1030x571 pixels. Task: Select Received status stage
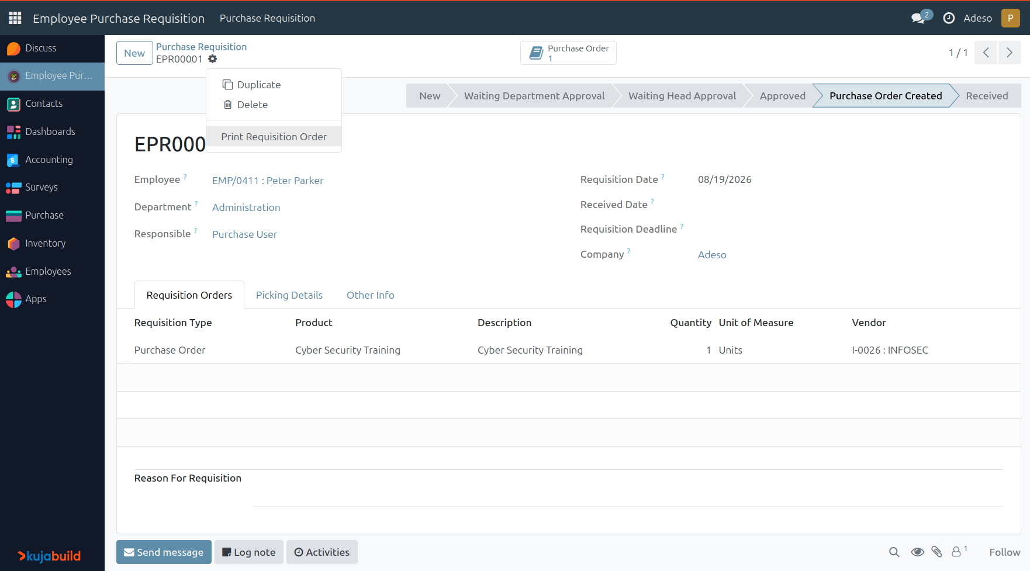987,96
